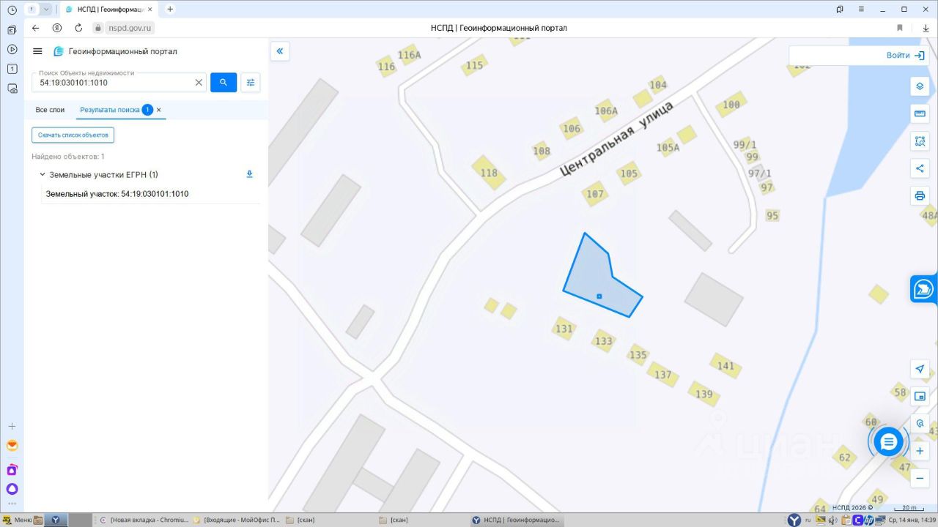Open the overview mini-map tool

[x=920, y=396]
